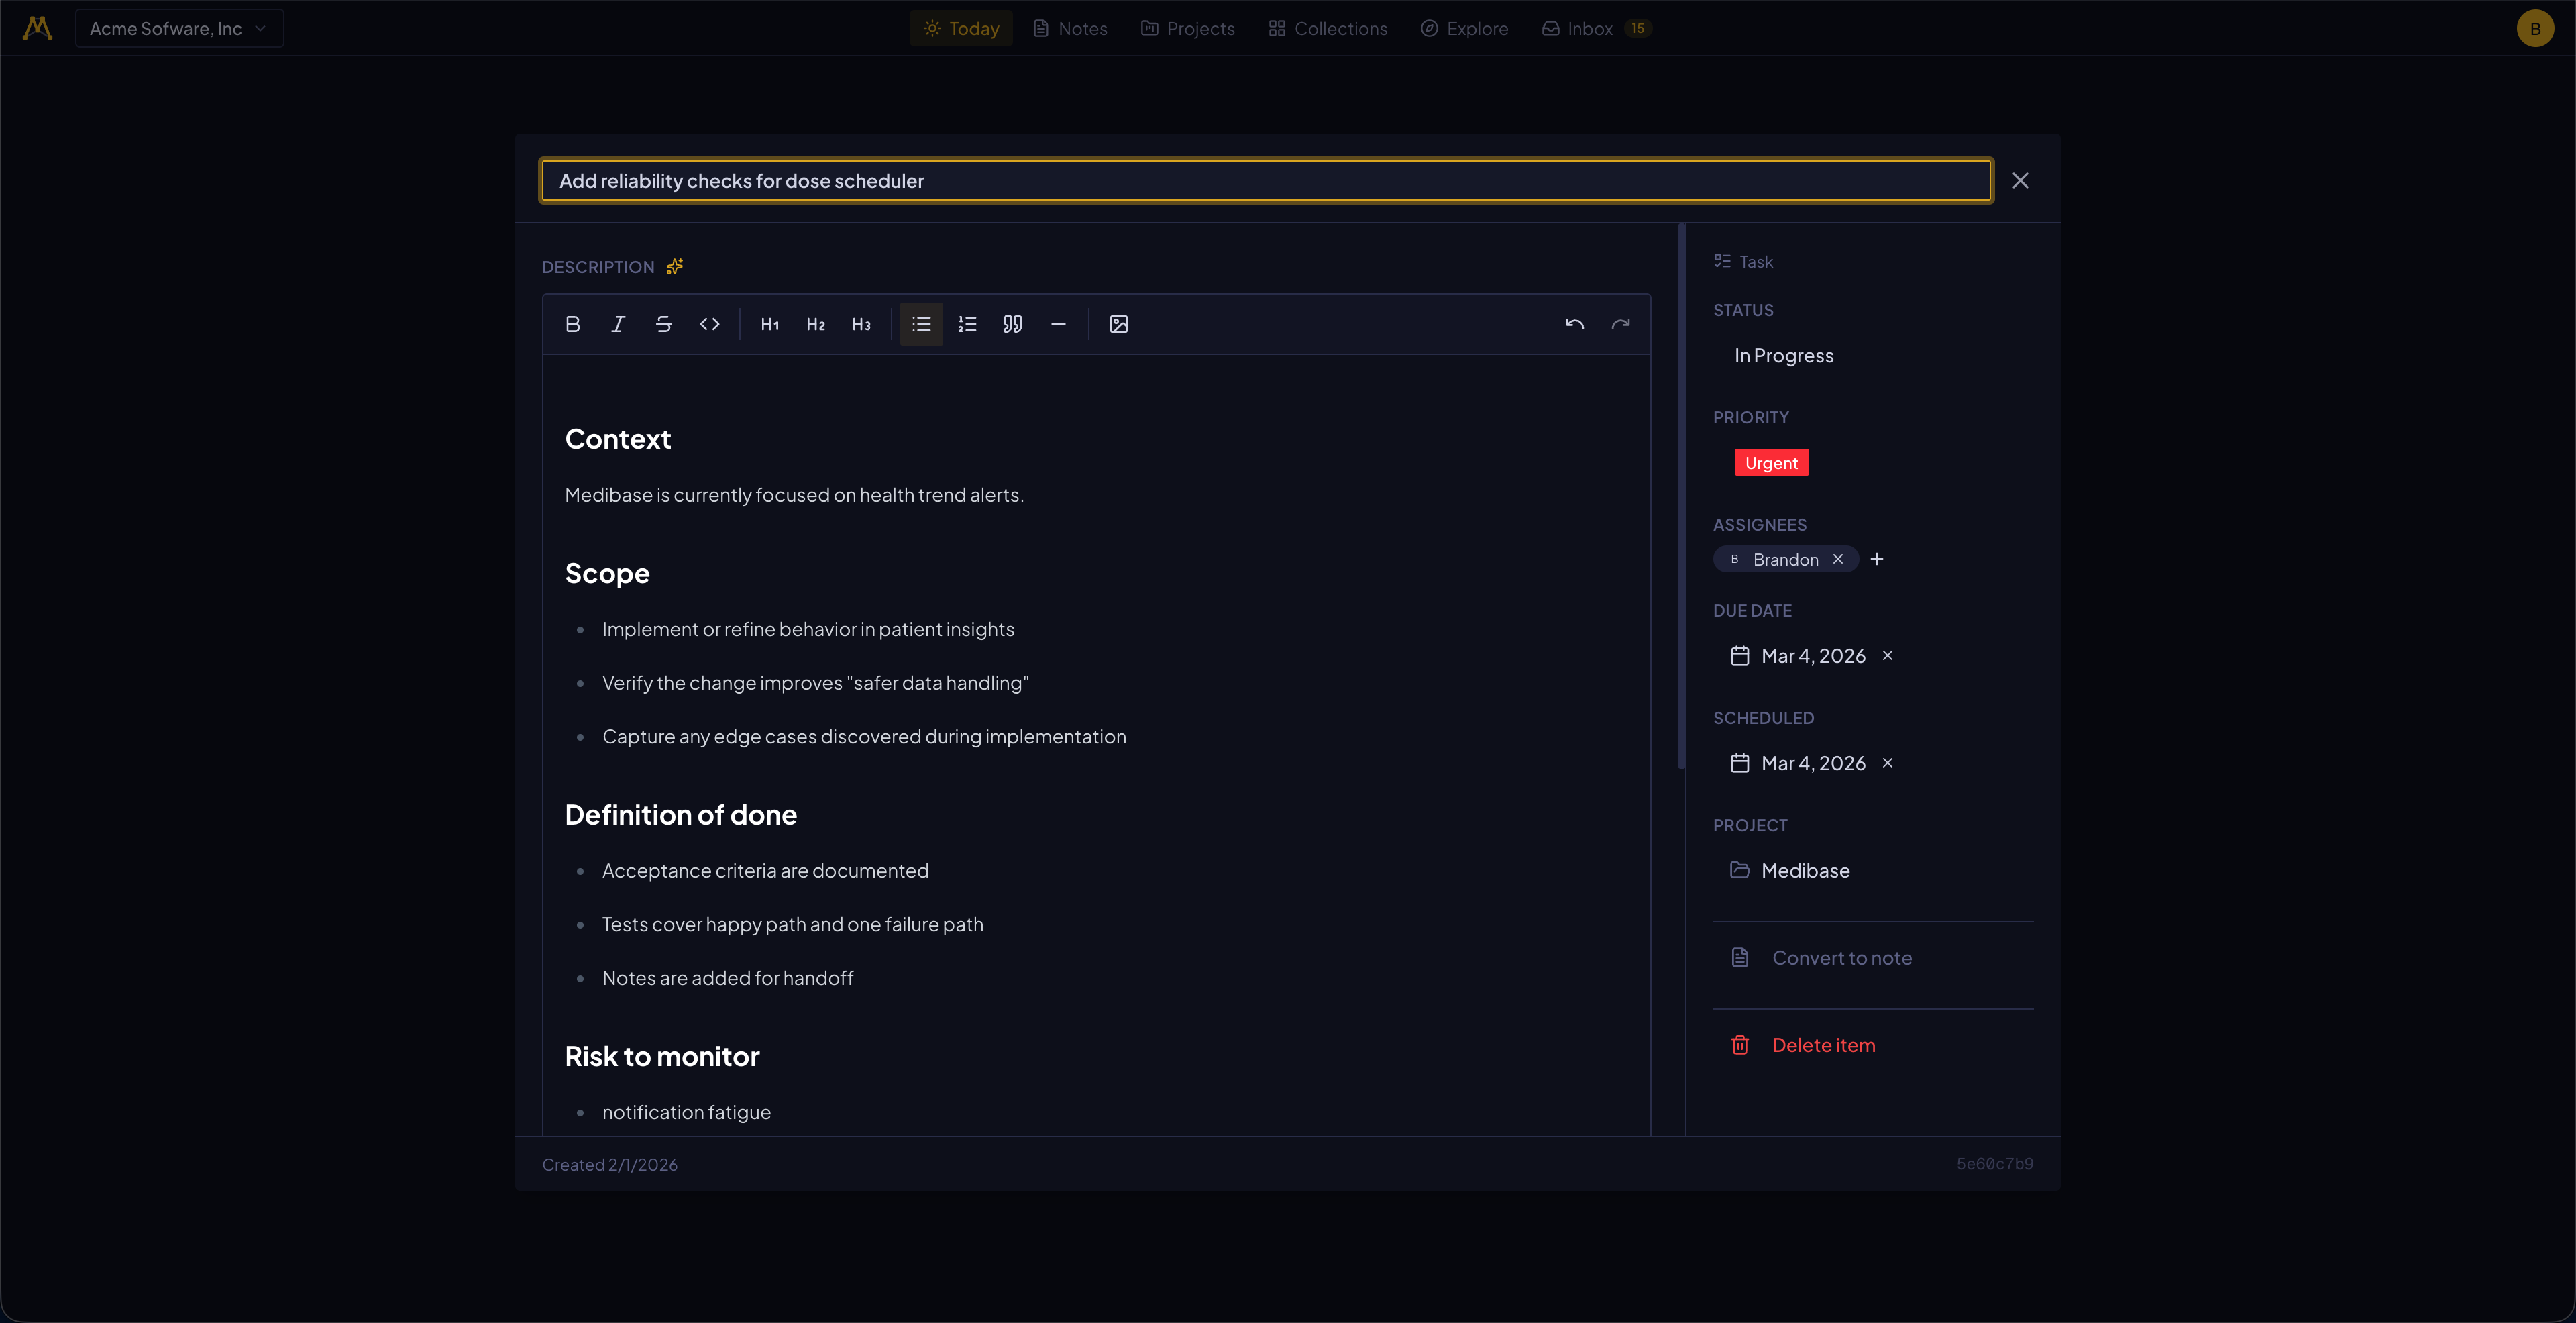Image resolution: width=2576 pixels, height=1323 pixels.
Task: Select the strikethrough formatting icon
Action: pyautogui.click(x=664, y=324)
